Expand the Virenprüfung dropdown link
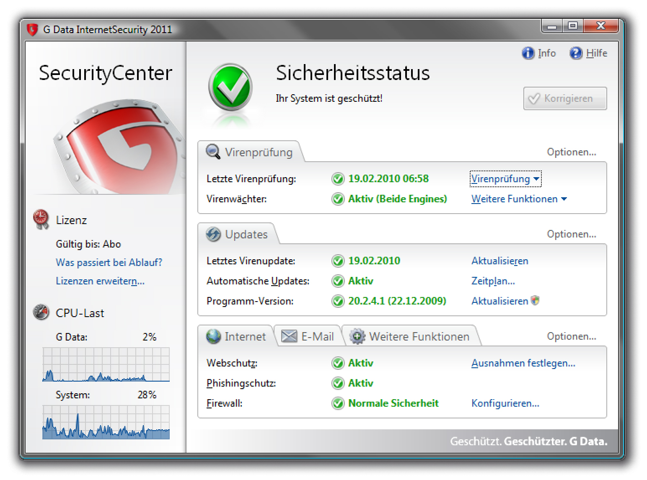647x480 pixels. pyautogui.click(x=505, y=179)
